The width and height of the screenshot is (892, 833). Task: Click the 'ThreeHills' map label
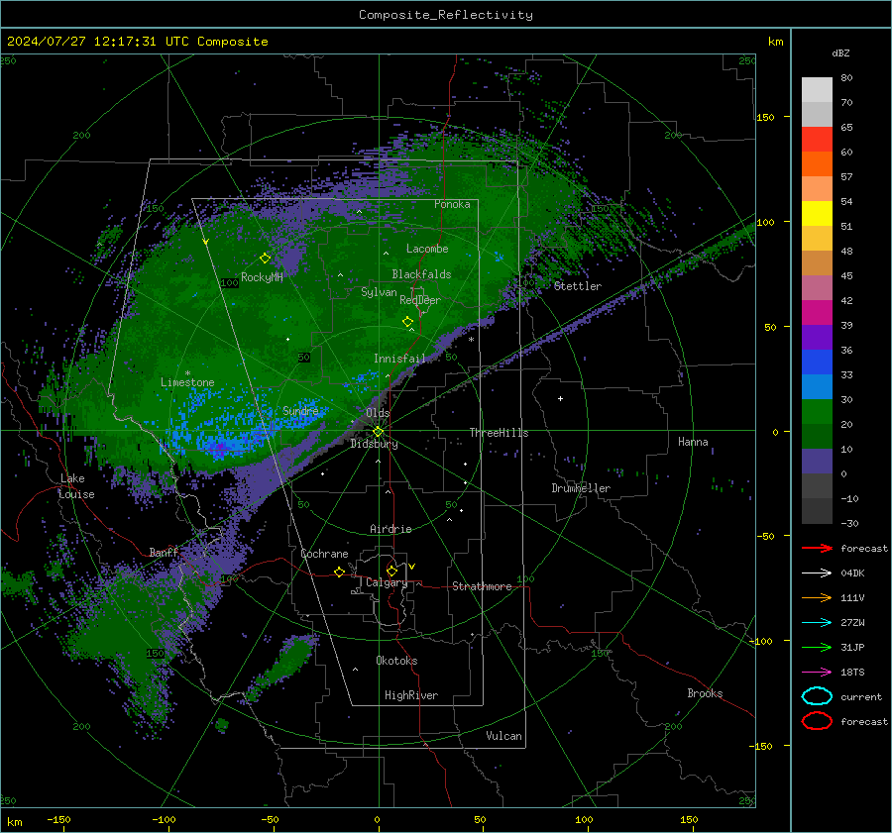pyautogui.click(x=499, y=433)
